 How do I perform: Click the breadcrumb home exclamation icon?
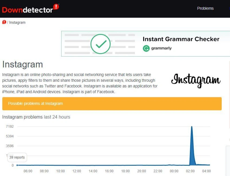(x=4, y=22)
